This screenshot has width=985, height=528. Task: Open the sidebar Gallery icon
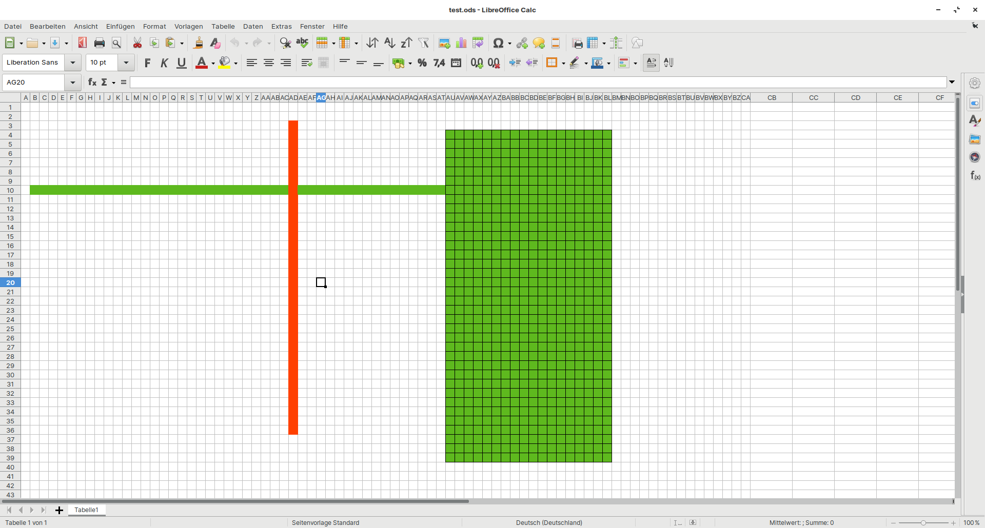pos(975,139)
